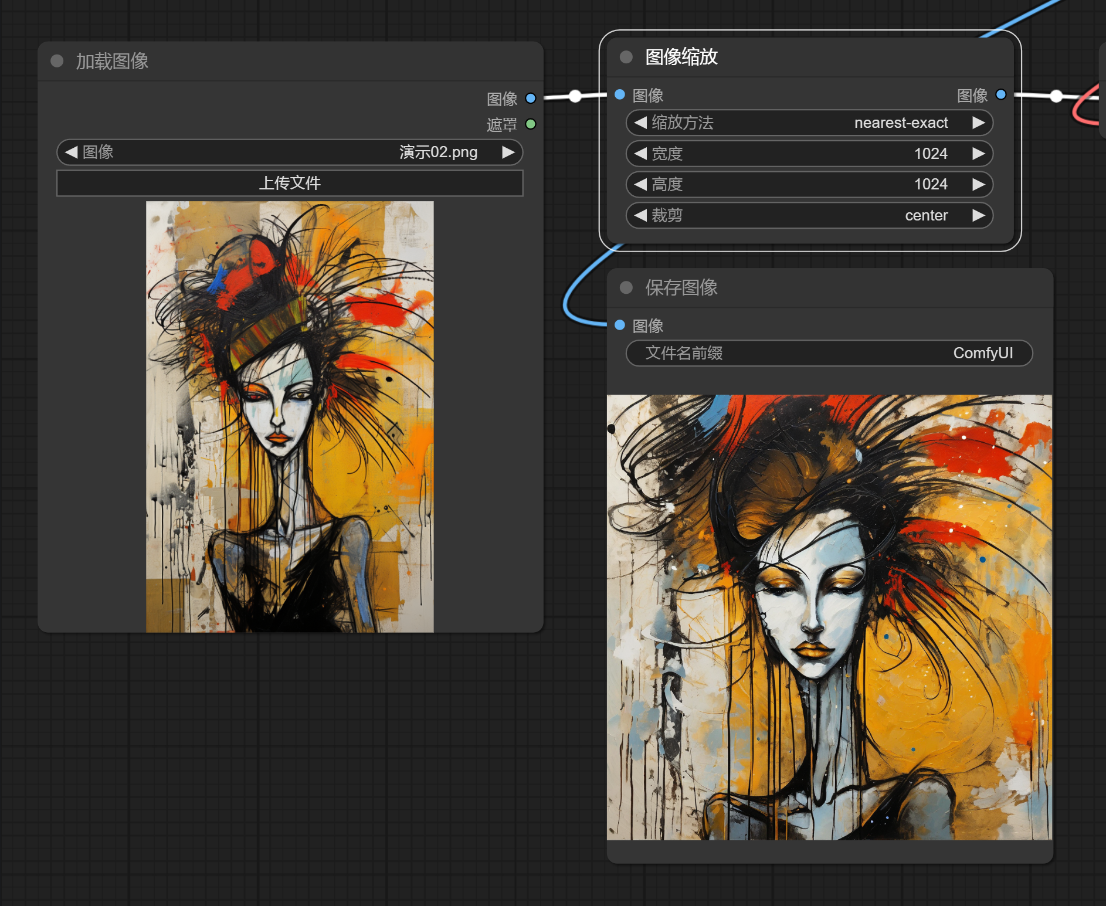Open the 演示02.png image file dropdown

pos(290,152)
